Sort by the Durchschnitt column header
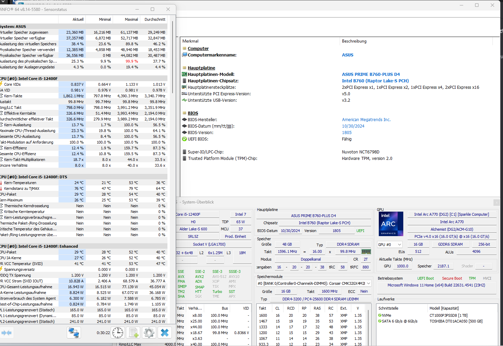Screen dimensions: 503x346 (153, 19)
